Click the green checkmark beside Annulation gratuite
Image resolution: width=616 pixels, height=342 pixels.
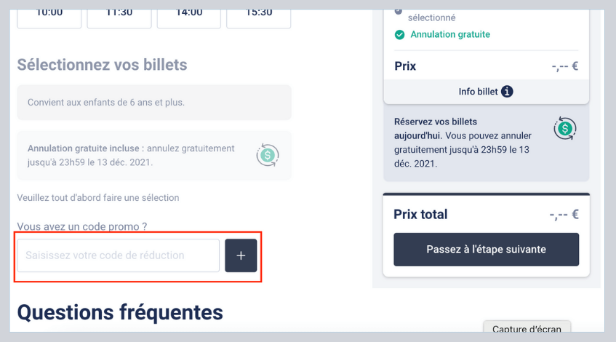399,34
